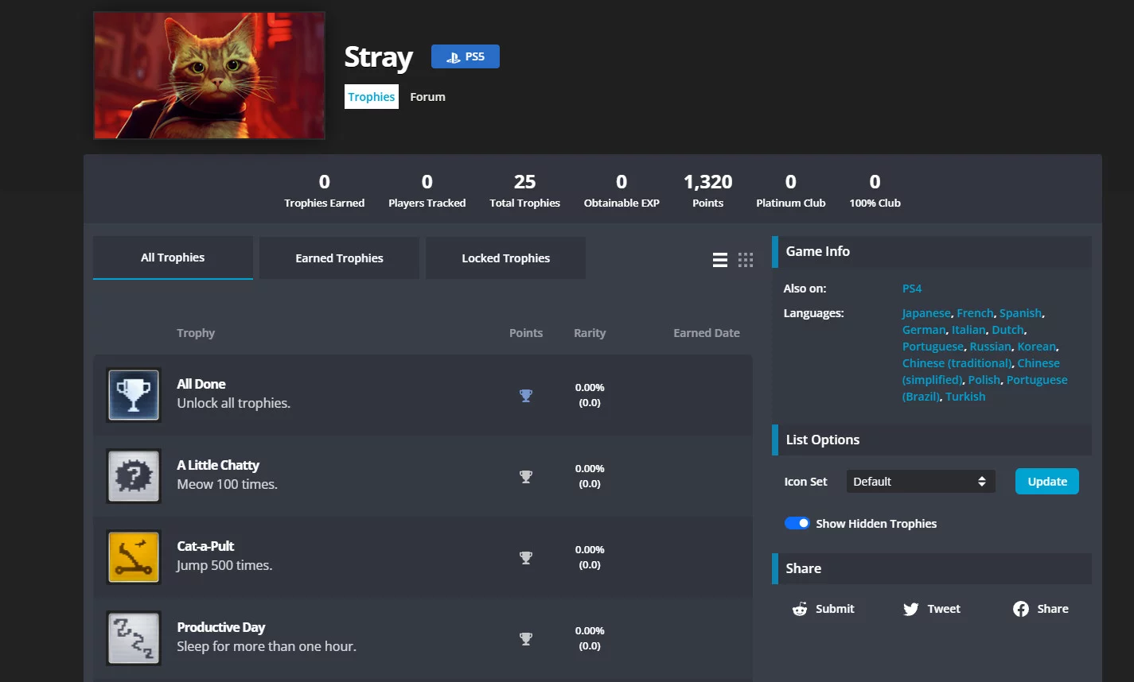Open the All Done platinum trophy icon

click(x=134, y=395)
